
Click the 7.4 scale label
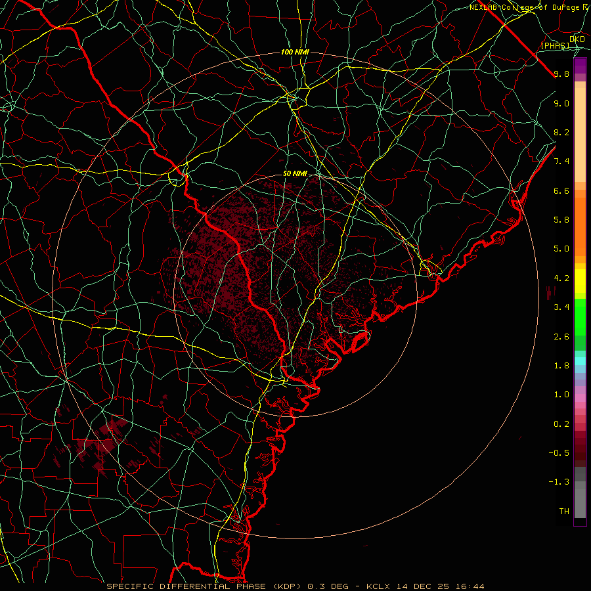[x=561, y=162]
